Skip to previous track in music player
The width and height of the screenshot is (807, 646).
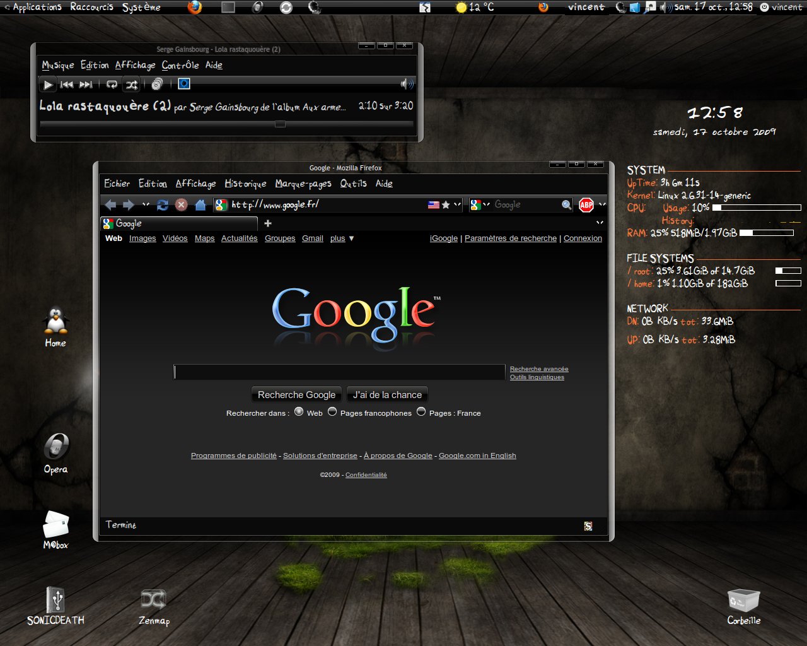pyautogui.click(x=67, y=85)
